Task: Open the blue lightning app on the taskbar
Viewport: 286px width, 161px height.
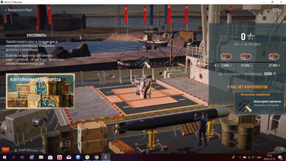Action: (78, 157)
